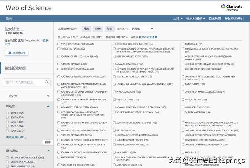Click 检索 in the blue navigation bar

(x=9, y=18)
